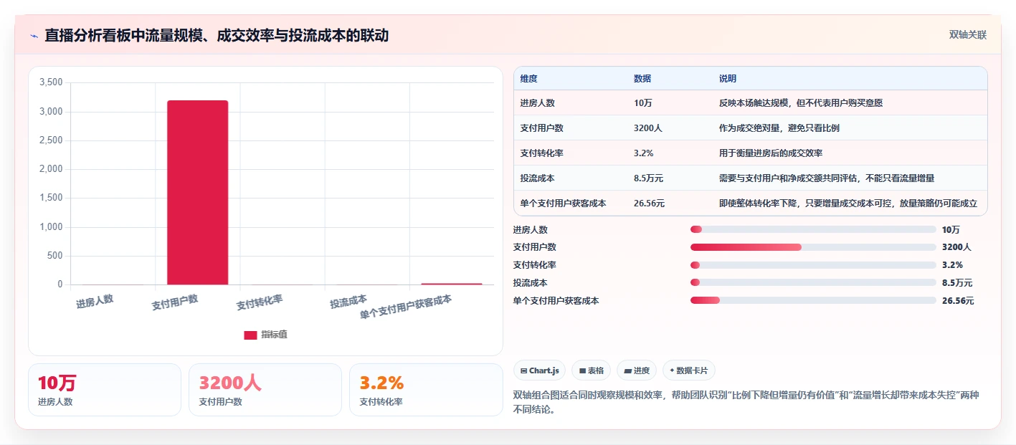Click the 单个支付用户获客成本 progress bar
The image size is (1016, 445).
[813, 300]
